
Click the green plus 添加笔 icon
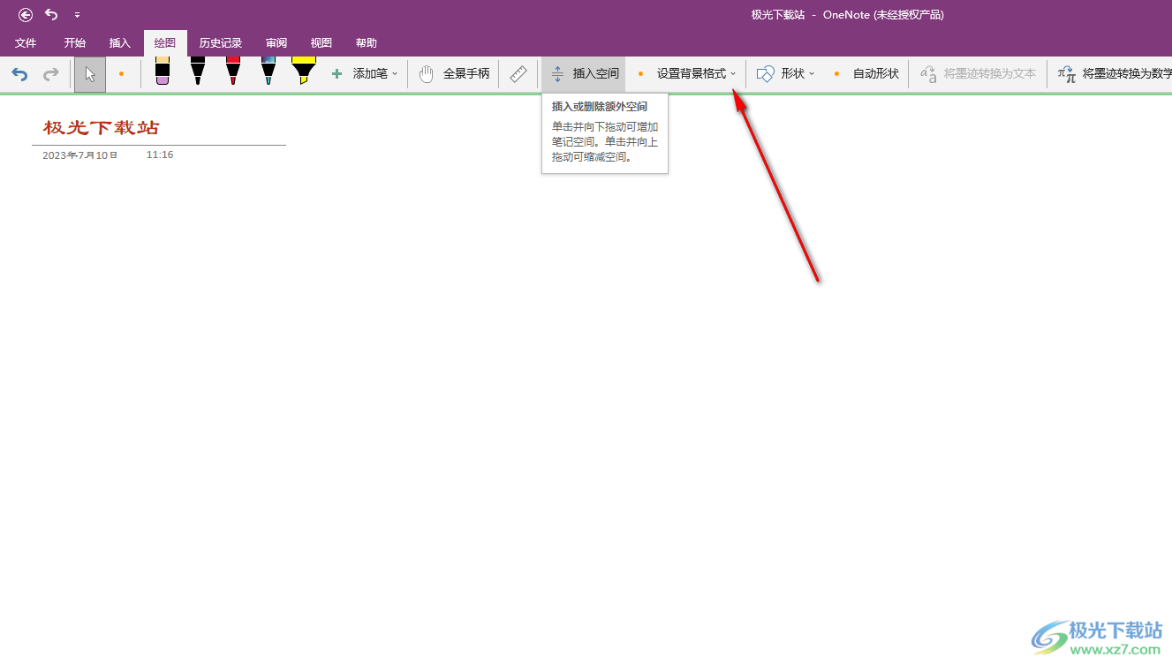click(x=336, y=74)
